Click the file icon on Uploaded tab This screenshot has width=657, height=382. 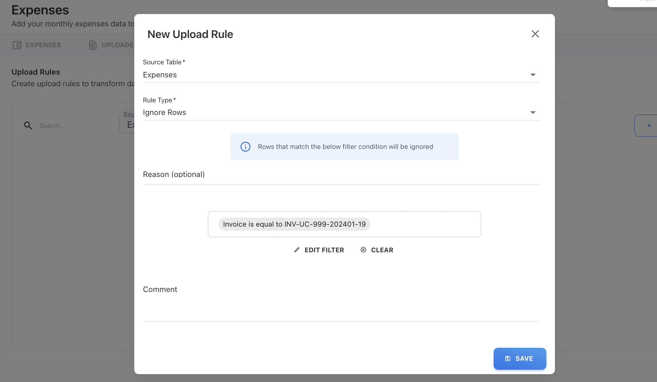point(92,45)
